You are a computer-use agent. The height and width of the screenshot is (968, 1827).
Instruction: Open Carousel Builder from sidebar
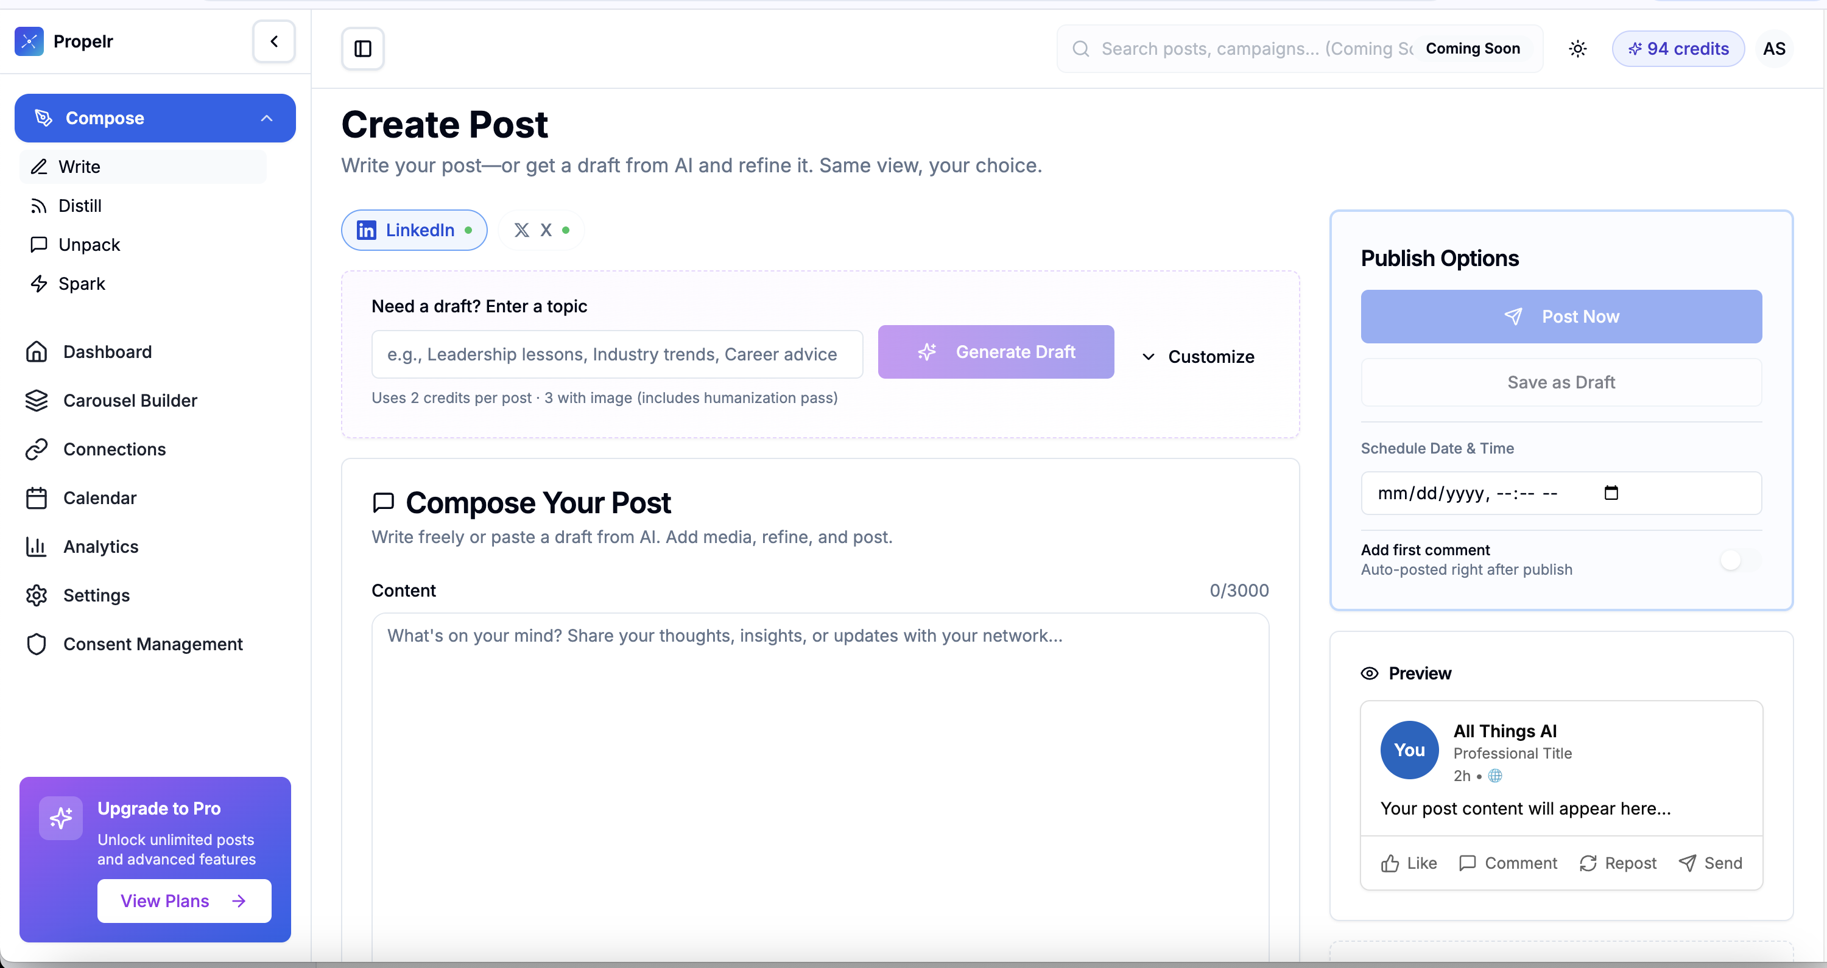pos(130,401)
